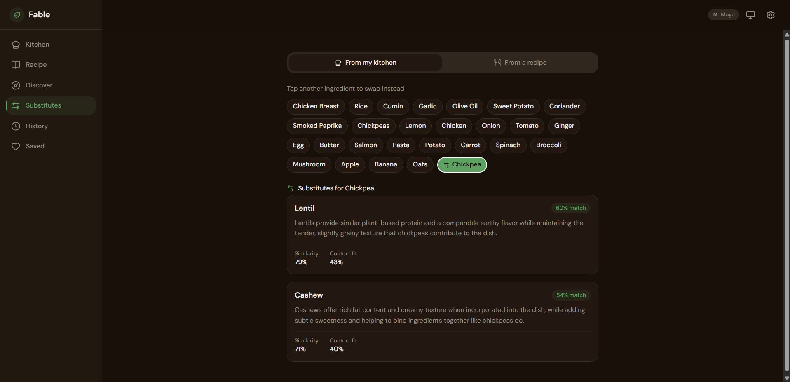Viewport: 790px width, 382px height.
Task: Tap the Ginger chip
Action: (564, 126)
